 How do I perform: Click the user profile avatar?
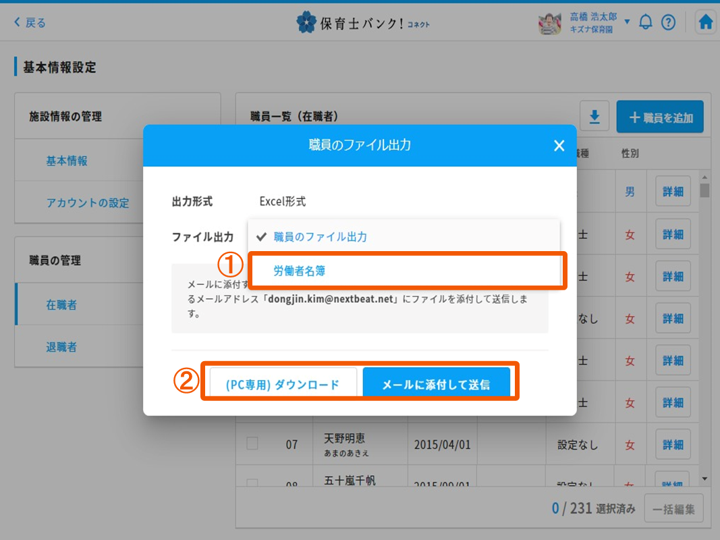pos(550,23)
